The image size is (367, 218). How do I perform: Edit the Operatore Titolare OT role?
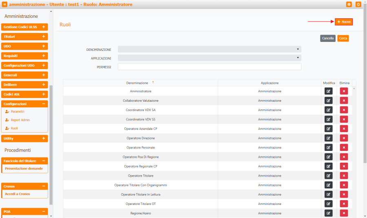click(328, 204)
